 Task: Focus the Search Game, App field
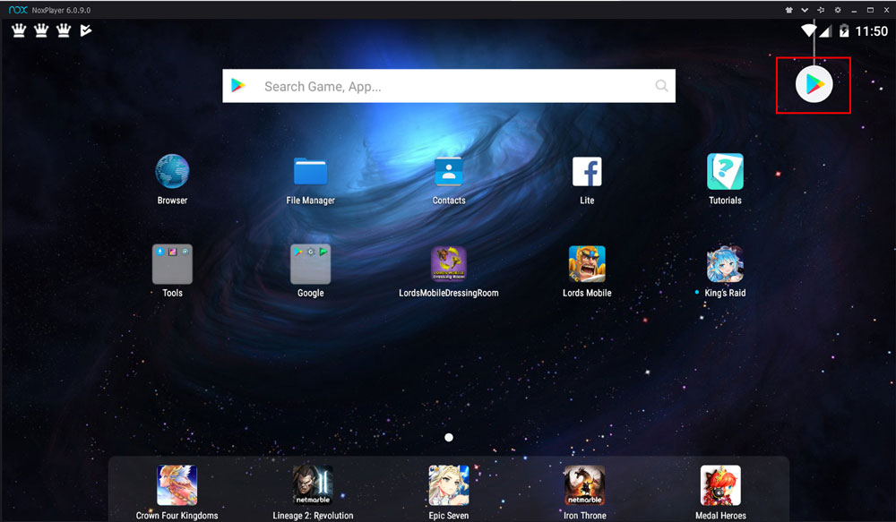pyautogui.click(x=449, y=86)
